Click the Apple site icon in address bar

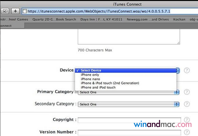tap(25, 11)
